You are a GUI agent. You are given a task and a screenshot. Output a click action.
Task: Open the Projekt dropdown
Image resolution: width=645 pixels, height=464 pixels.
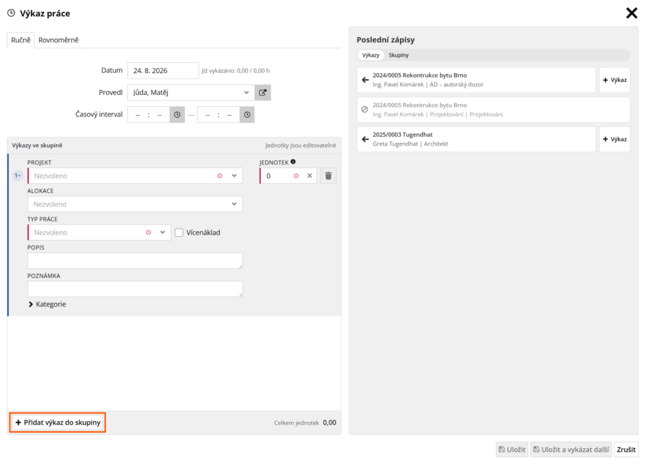point(135,176)
